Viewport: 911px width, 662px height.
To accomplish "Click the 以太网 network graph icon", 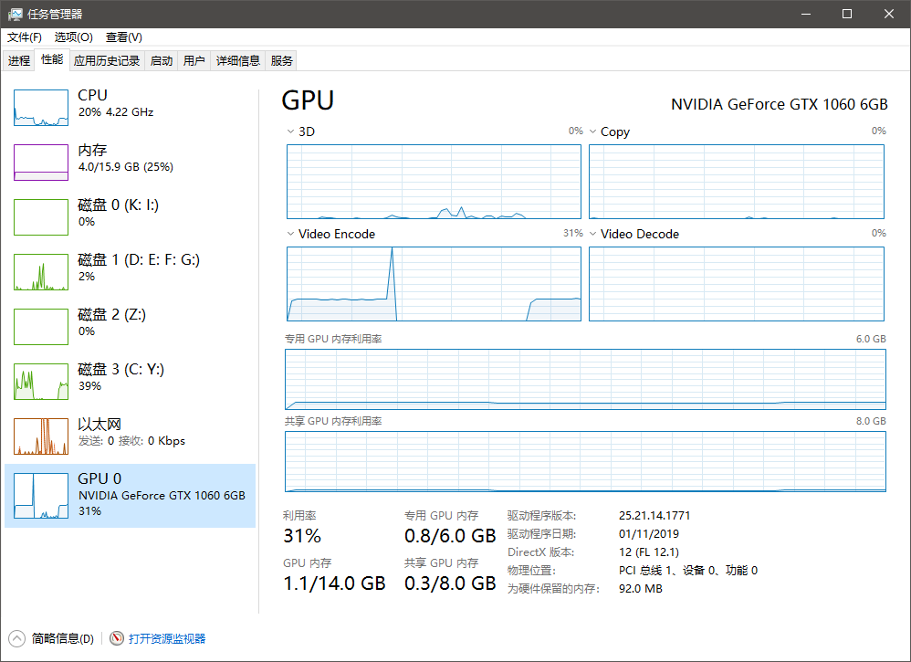I will click(x=41, y=436).
